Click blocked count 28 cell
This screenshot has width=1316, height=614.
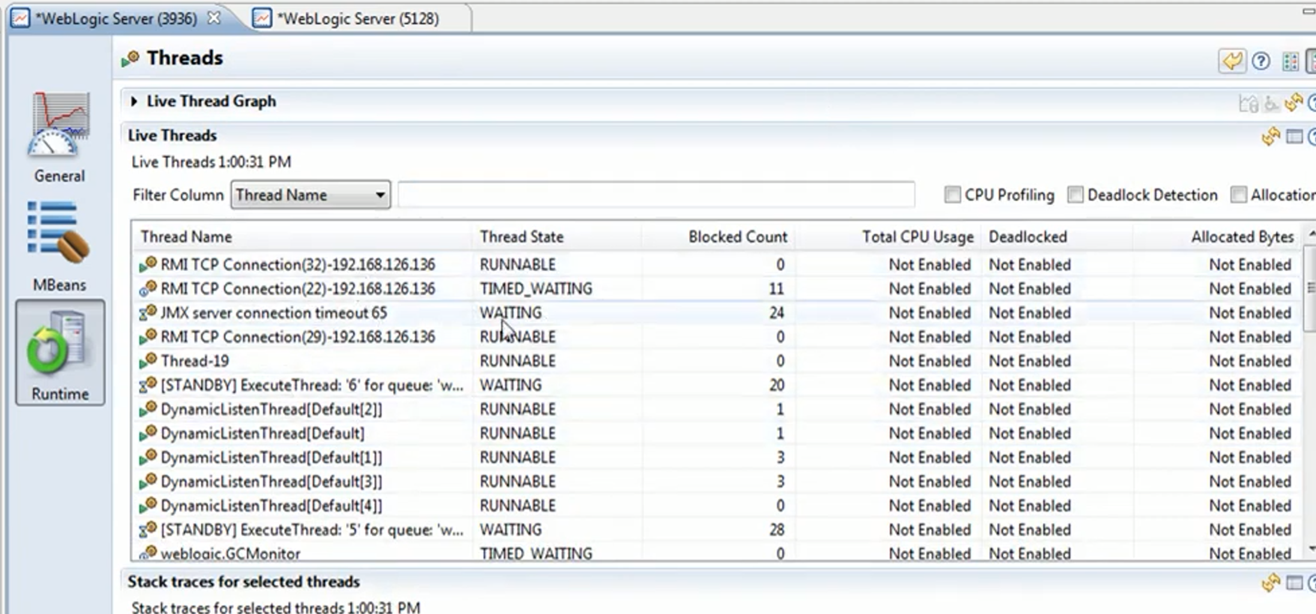pyautogui.click(x=777, y=529)
